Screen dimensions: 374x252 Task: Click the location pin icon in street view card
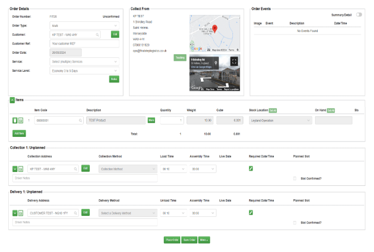[215, 63]
